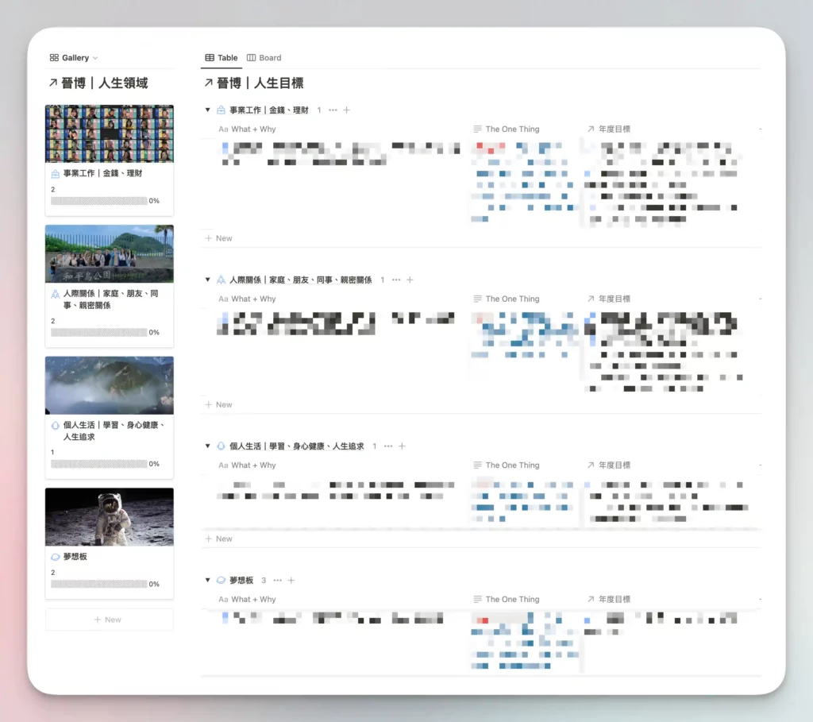Add item to 事業工作 group with plus

347,110
